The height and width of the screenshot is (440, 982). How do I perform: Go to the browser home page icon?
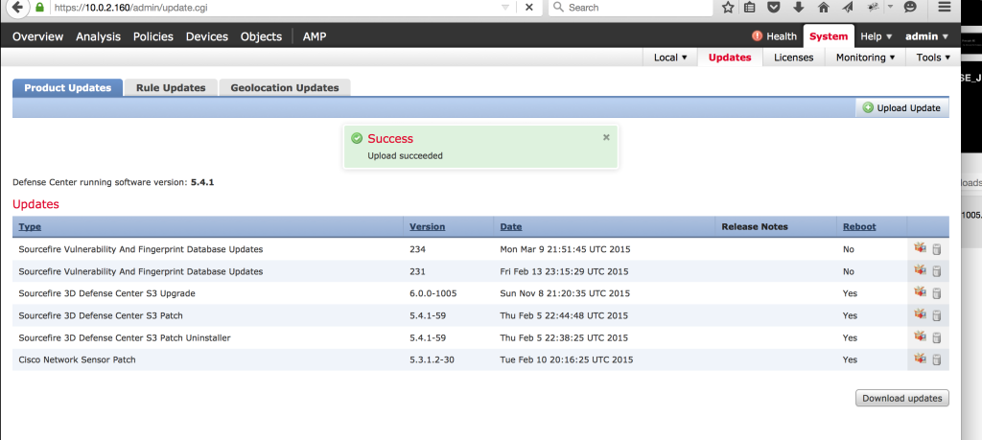[x=822, y=8]
